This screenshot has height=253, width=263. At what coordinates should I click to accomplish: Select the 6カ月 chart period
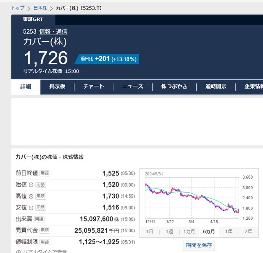(x=209, y=232)
